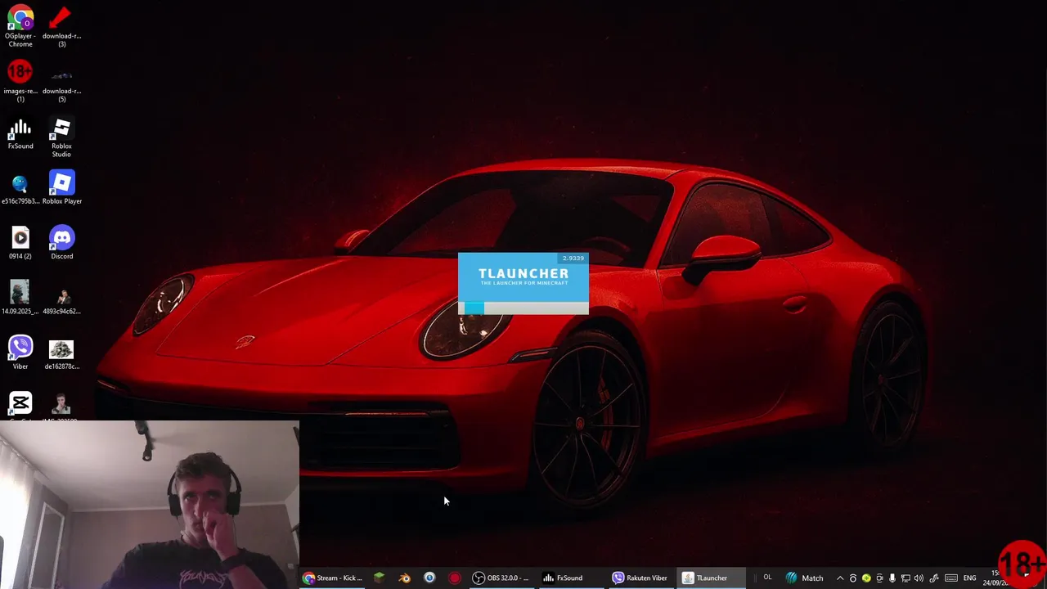1047x589 pixels.
Task: Open the Match widget in the taskbar
Action: pos(804,578)
